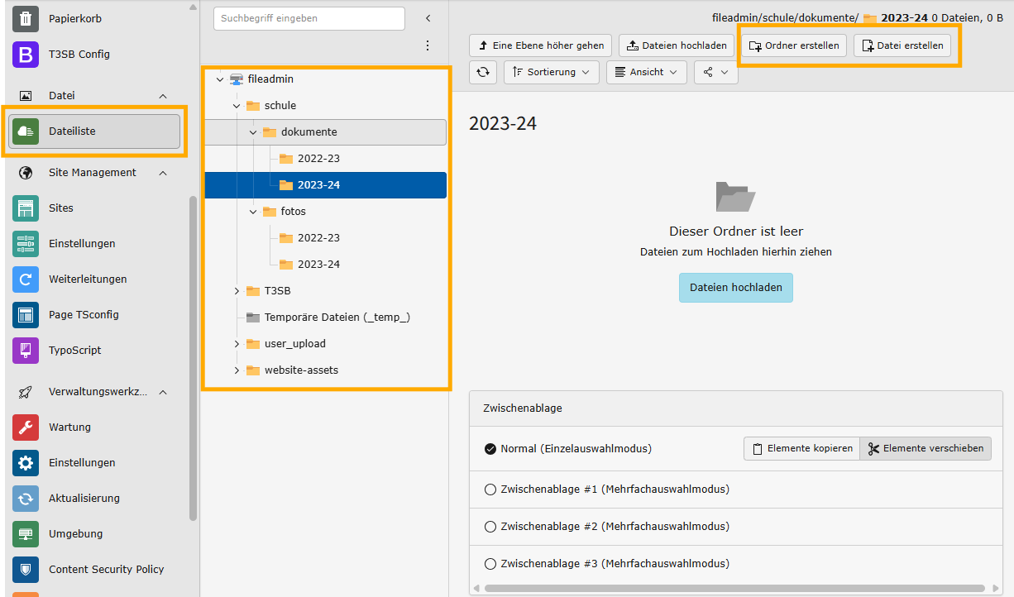
Task: Open the Dateiliste module
Action: [x=94, y=131]
